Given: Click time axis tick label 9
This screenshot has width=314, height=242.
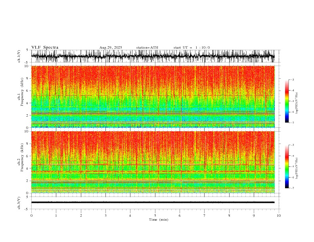Looking at the screenshot, I should [x=254, y=216].
